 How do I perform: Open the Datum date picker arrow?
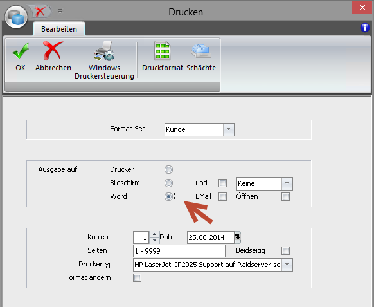(x=238, y=237)
